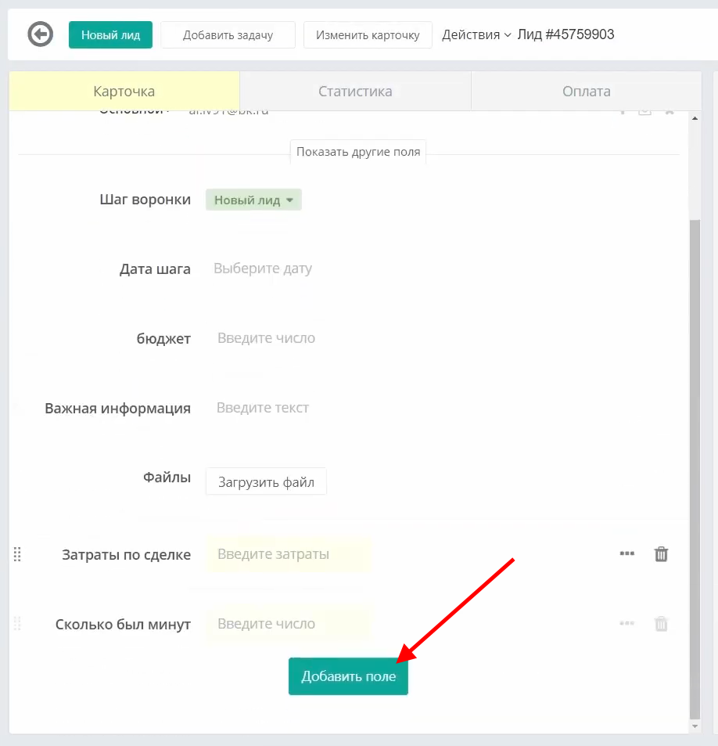
Task: Click "Загрузить файл" to upload a file
Action: [266, 482]
